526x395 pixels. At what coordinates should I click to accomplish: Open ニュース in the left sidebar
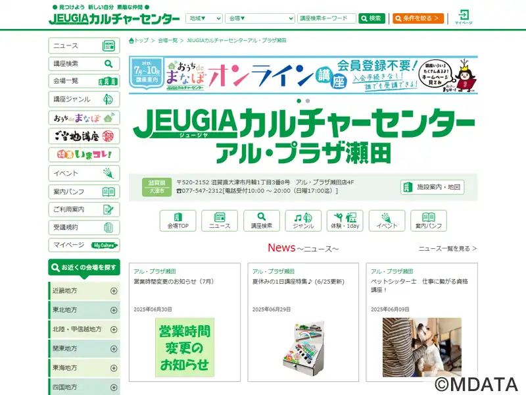coord(84,45)
